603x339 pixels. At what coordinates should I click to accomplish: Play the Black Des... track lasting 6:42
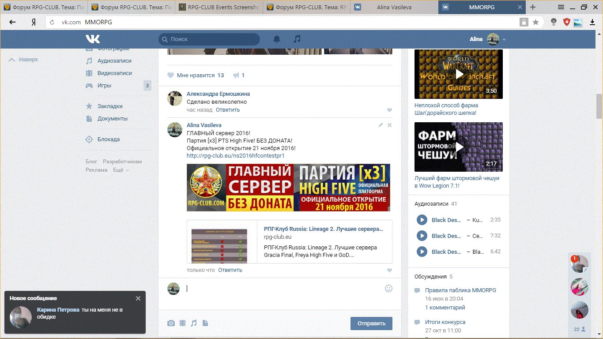[422, 252]
